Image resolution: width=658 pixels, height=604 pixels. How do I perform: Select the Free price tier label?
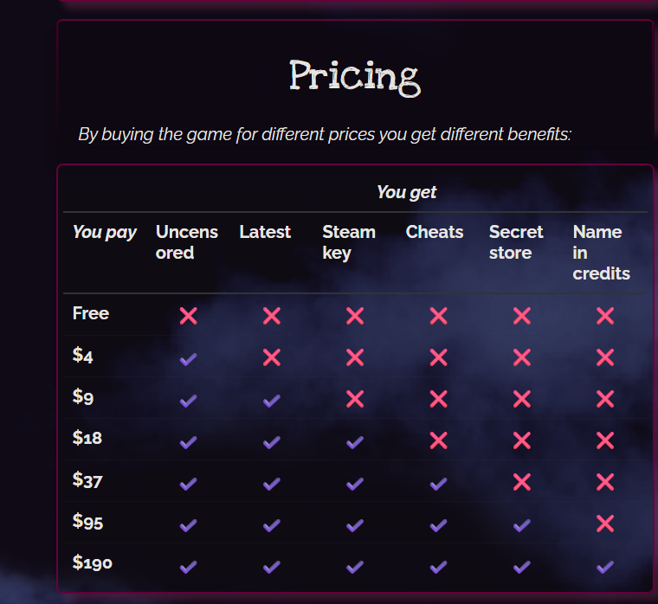pyautogui.click(x=91, y=313)
